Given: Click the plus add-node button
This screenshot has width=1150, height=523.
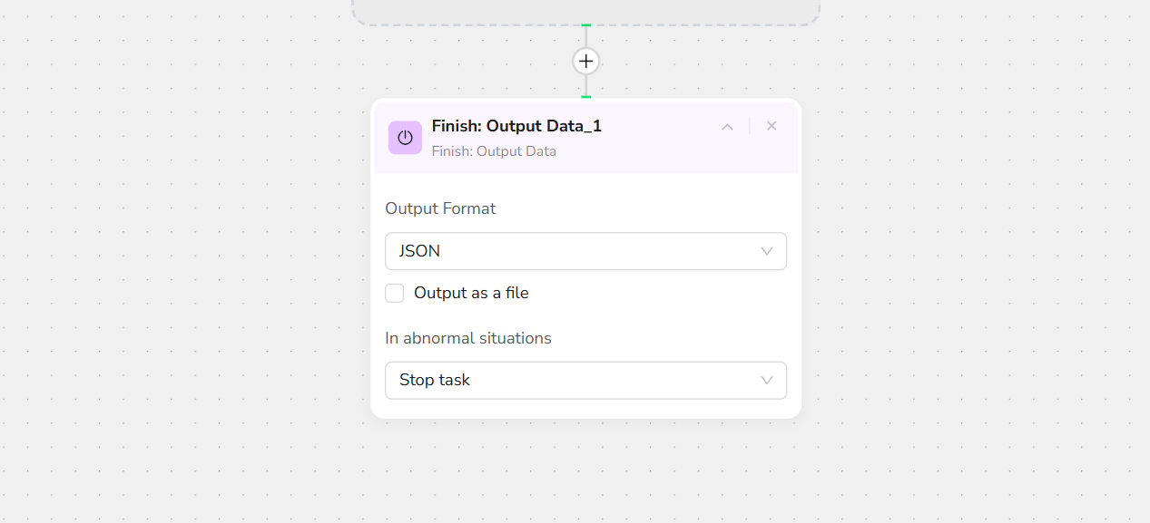Looking at the screenshot, I should tap(586, 61).
